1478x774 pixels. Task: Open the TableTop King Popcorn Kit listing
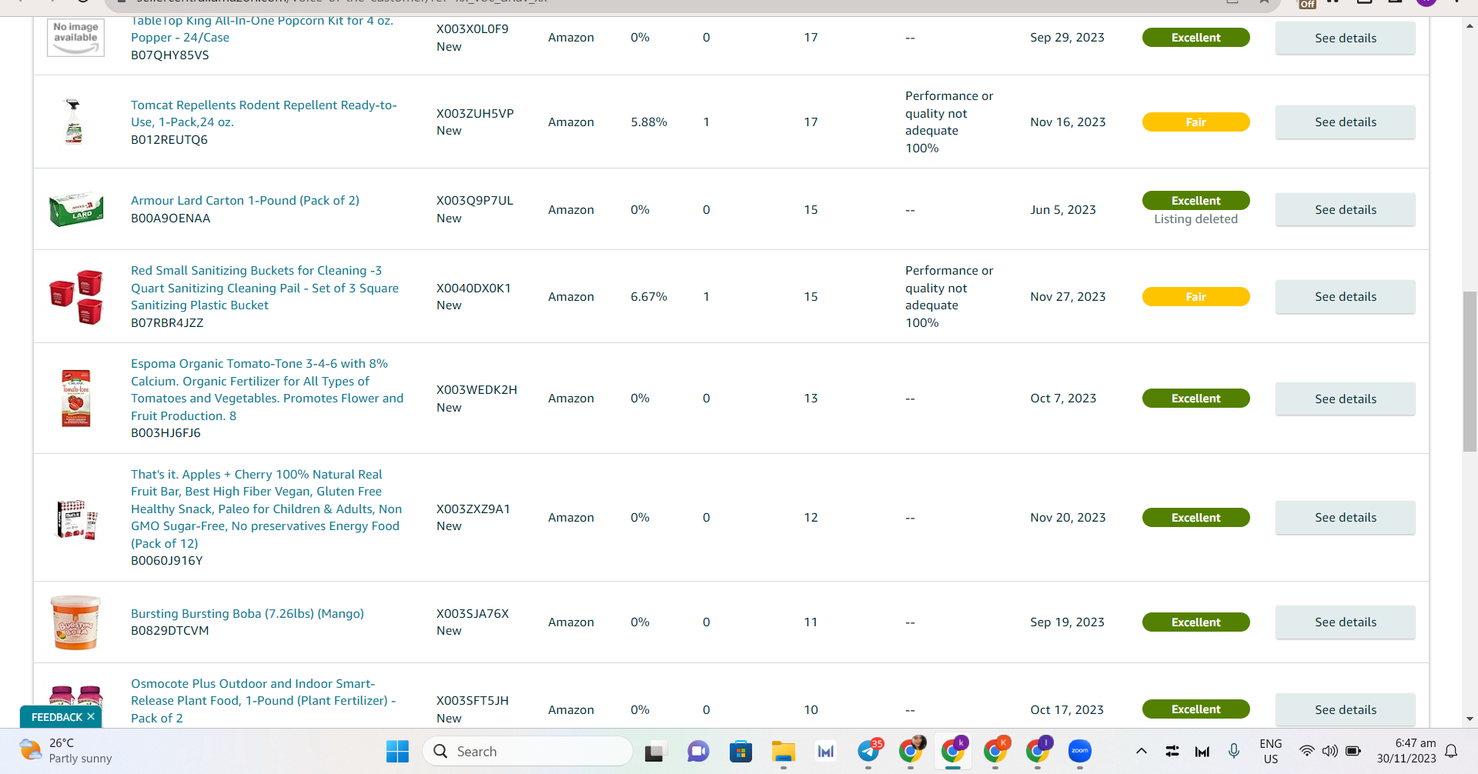pyautogui.click(x=262, y=28)
